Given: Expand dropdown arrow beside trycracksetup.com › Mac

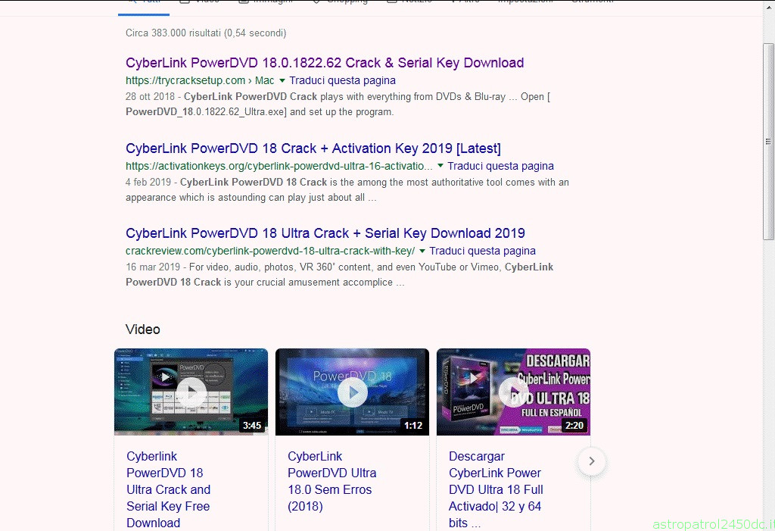Looking at the screenshot, I should pyautogui.click(x=282, y=80).
